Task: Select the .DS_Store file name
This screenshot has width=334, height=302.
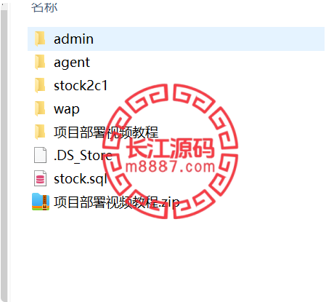Action: pos(83,156)
